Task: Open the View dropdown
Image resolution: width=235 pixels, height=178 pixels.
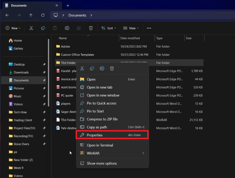Action: click(131, 28)
